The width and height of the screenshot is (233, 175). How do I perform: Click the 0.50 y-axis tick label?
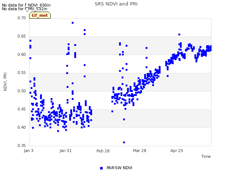click(x=22, y=91)
